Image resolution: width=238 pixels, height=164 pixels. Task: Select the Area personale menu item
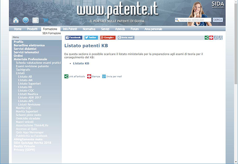point(153,29)
